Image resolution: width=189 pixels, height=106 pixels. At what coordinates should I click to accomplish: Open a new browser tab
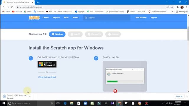(38, 2)
